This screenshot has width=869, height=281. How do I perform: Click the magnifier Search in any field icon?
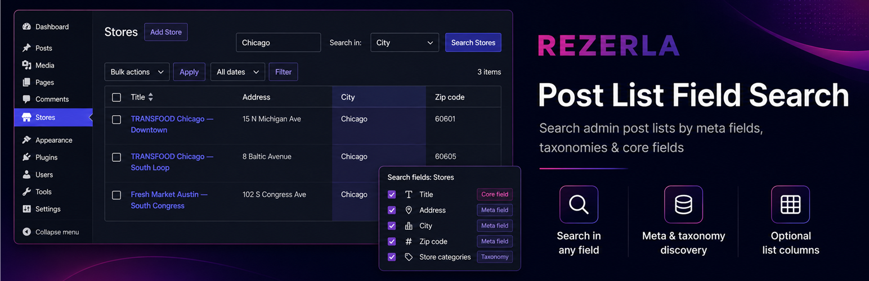coord(579,205)
